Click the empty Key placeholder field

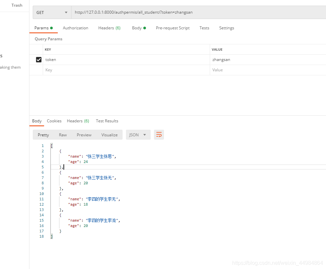tap(126, 70)
